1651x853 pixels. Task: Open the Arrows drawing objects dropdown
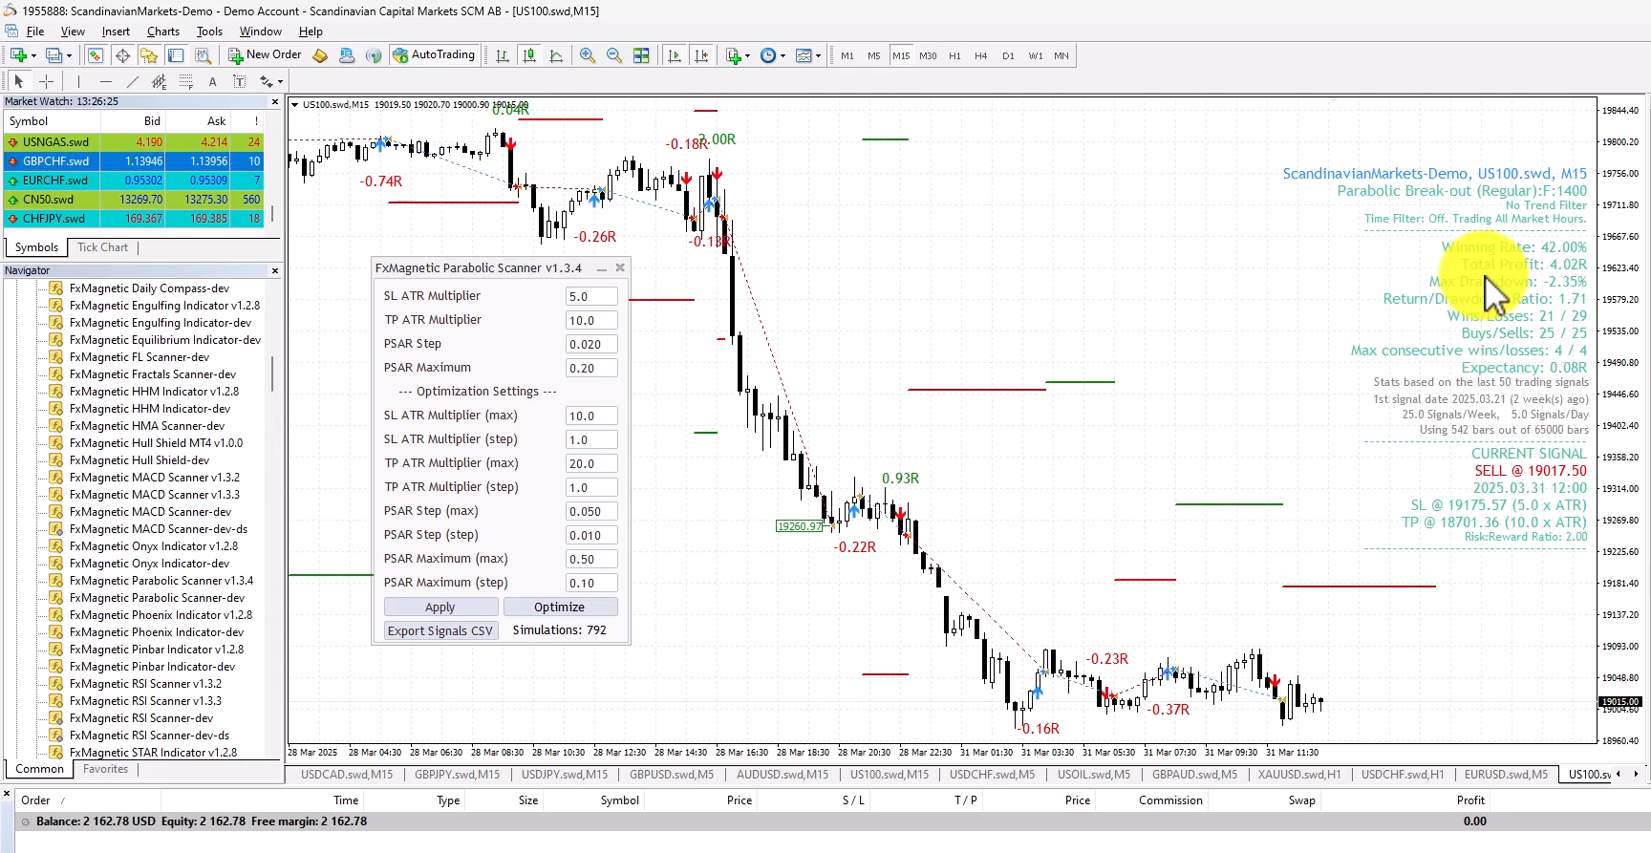[280, 82]
